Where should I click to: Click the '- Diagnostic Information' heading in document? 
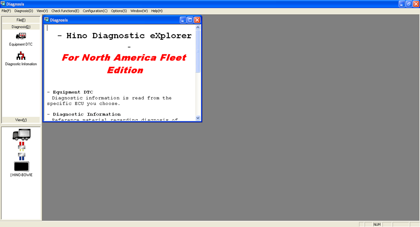pyautogui.click(x=84, y=114)
